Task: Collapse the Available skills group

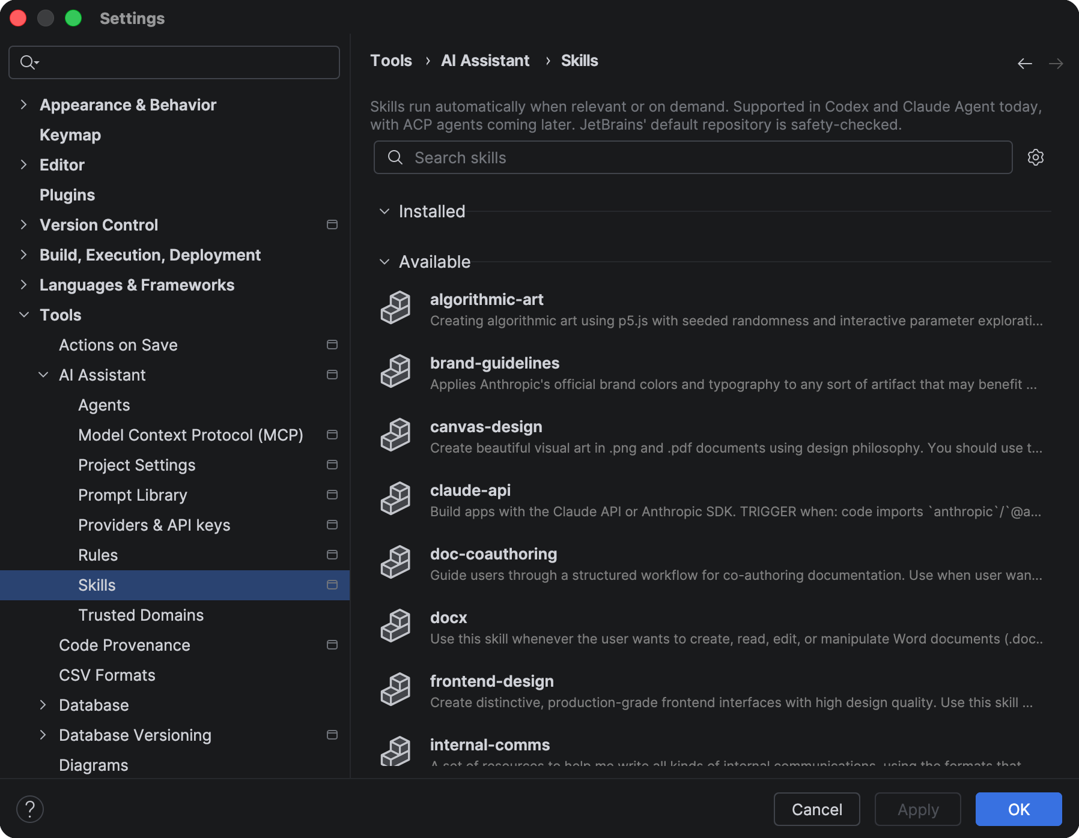Action: click(384, 262)
